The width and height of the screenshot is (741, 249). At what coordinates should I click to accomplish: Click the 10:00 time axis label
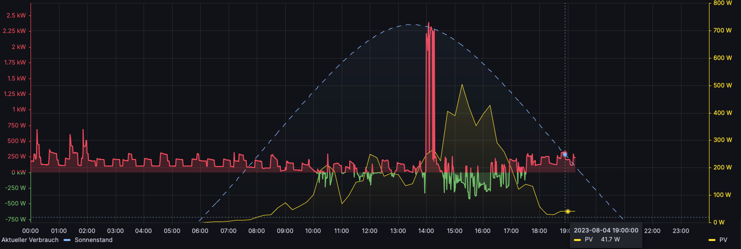(313, 231)
